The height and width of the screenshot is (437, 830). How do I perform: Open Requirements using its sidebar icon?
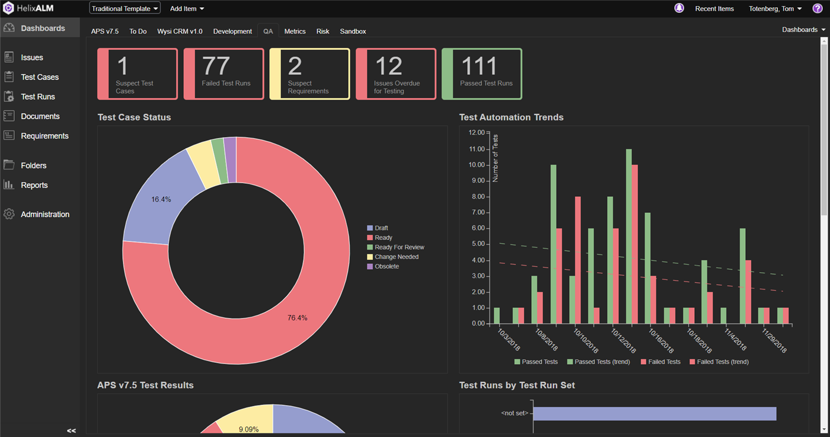coord(9,136)
